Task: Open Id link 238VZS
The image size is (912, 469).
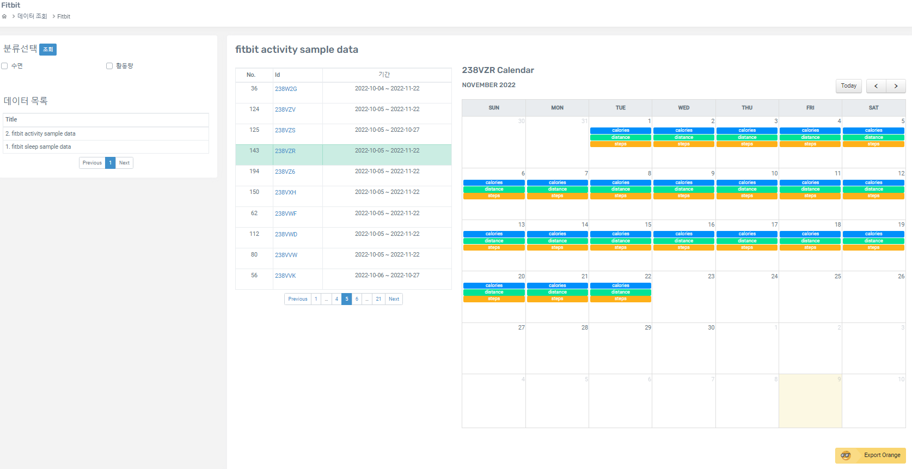Action: 285,130
